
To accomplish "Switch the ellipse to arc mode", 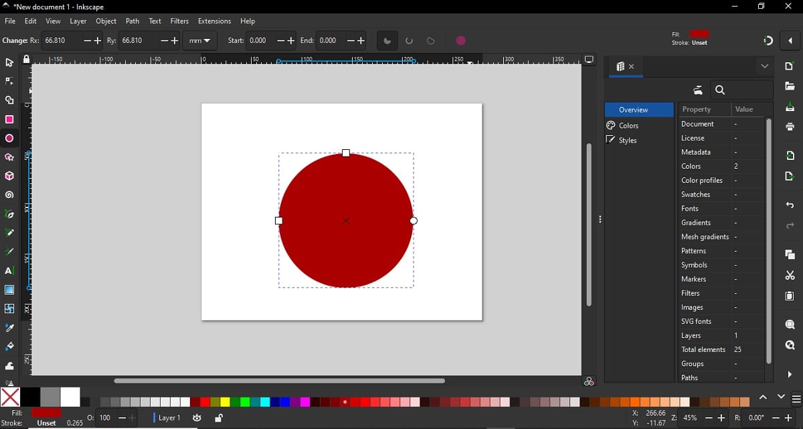I will pos(409,41).
